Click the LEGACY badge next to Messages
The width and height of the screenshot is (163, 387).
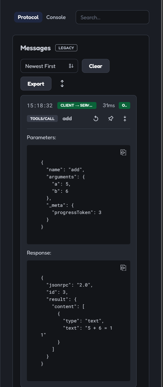[x=66, y=48]
